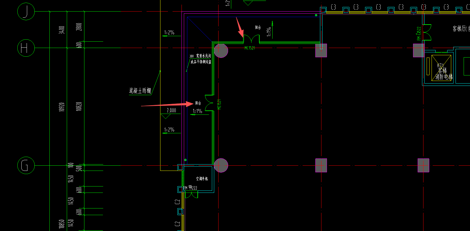Viewport: 470px width, 231px height.
Task: Select the double door symbol above horizontal MC1521
Action: [251, 39]
